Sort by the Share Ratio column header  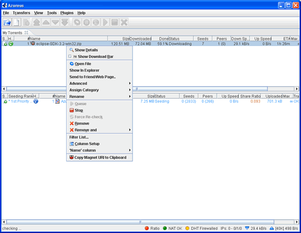pyautogui.click(x=250, y=96)
